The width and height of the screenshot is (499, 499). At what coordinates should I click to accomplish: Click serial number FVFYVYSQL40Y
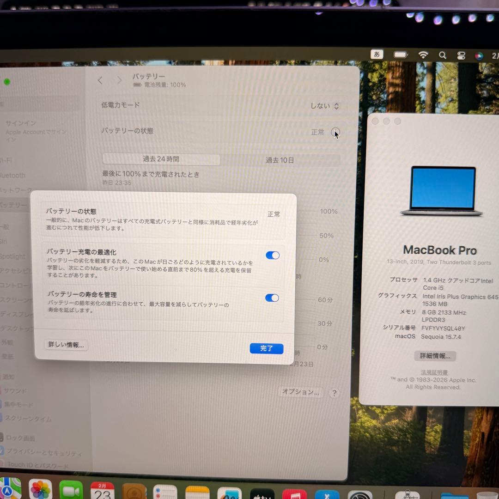coord(443,328)
